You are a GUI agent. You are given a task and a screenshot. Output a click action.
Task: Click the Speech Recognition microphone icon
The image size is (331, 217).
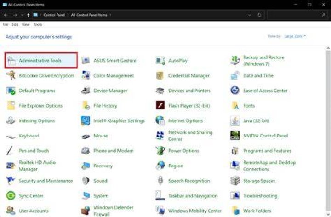(160, 181)
